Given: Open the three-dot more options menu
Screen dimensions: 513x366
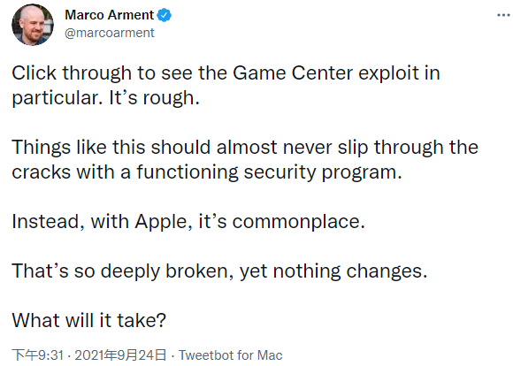Looking at the screenshot, I should click(503, 15).
